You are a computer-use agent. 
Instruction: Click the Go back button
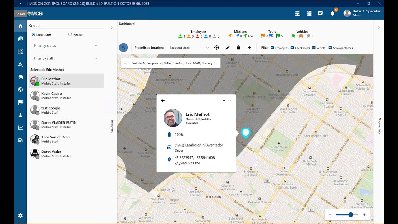(21, 14)
